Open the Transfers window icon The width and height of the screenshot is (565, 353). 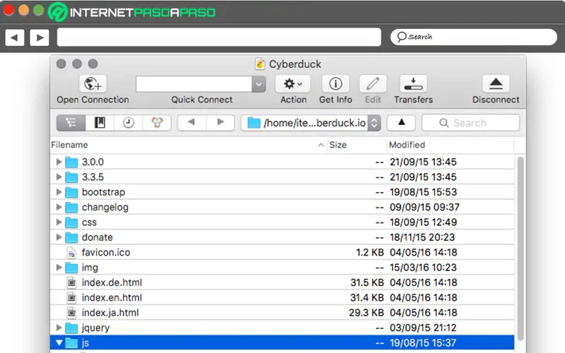[413, 84]
